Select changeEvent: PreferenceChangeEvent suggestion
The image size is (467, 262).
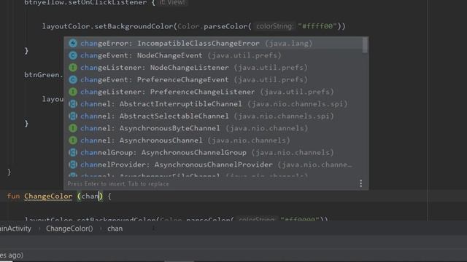pyautogui.click(x=213, y=80)
